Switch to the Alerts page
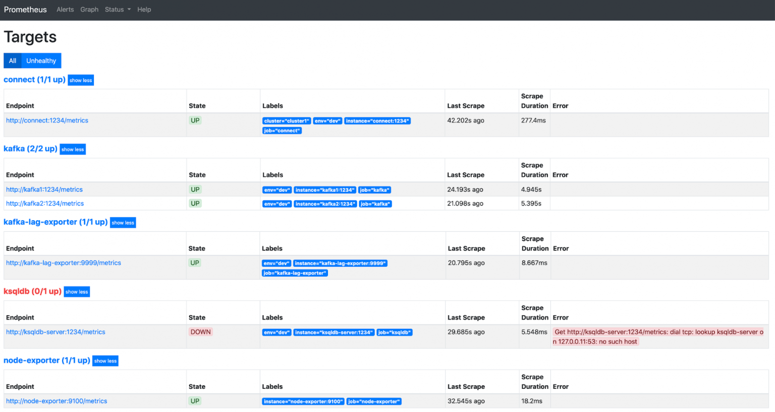The width and height of the screenshot is (775, 412). [x=65, y=10]
